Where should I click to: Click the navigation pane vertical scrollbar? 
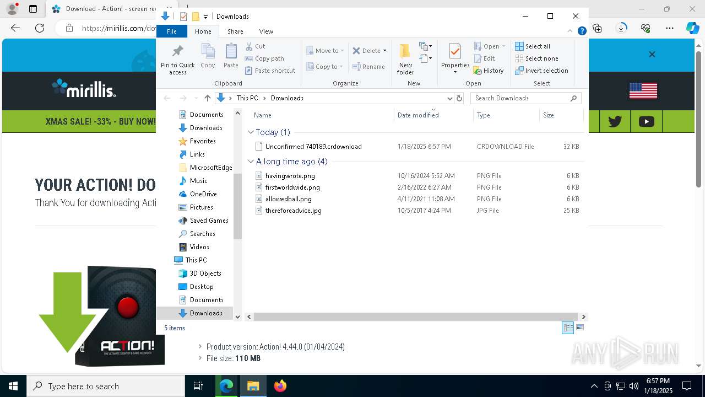coord(238,206)
